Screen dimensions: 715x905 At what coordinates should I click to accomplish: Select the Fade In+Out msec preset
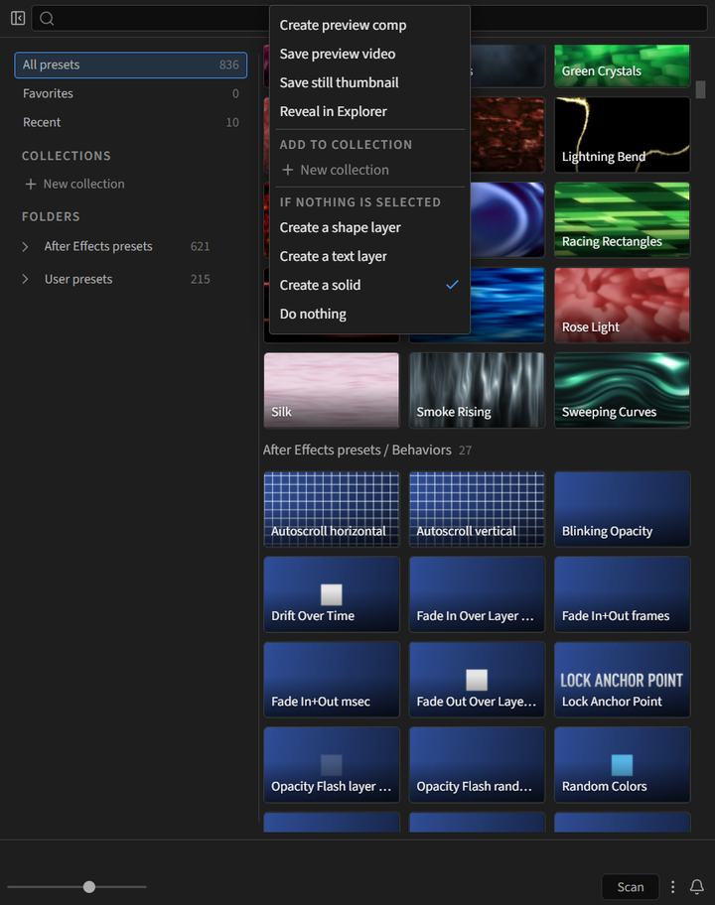point(332,680)
